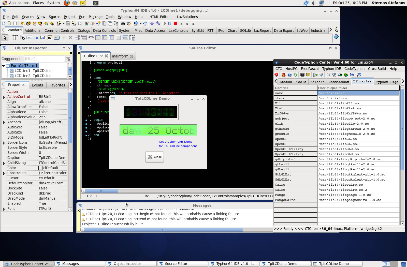Launch Firefox from the top panel

coord(67,3)
